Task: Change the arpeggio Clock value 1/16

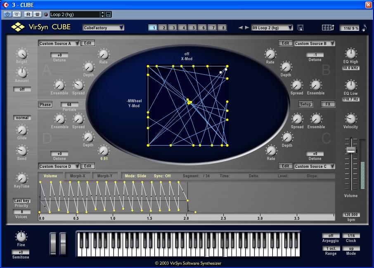Action: pyautogui.click(x=351, y=235)
